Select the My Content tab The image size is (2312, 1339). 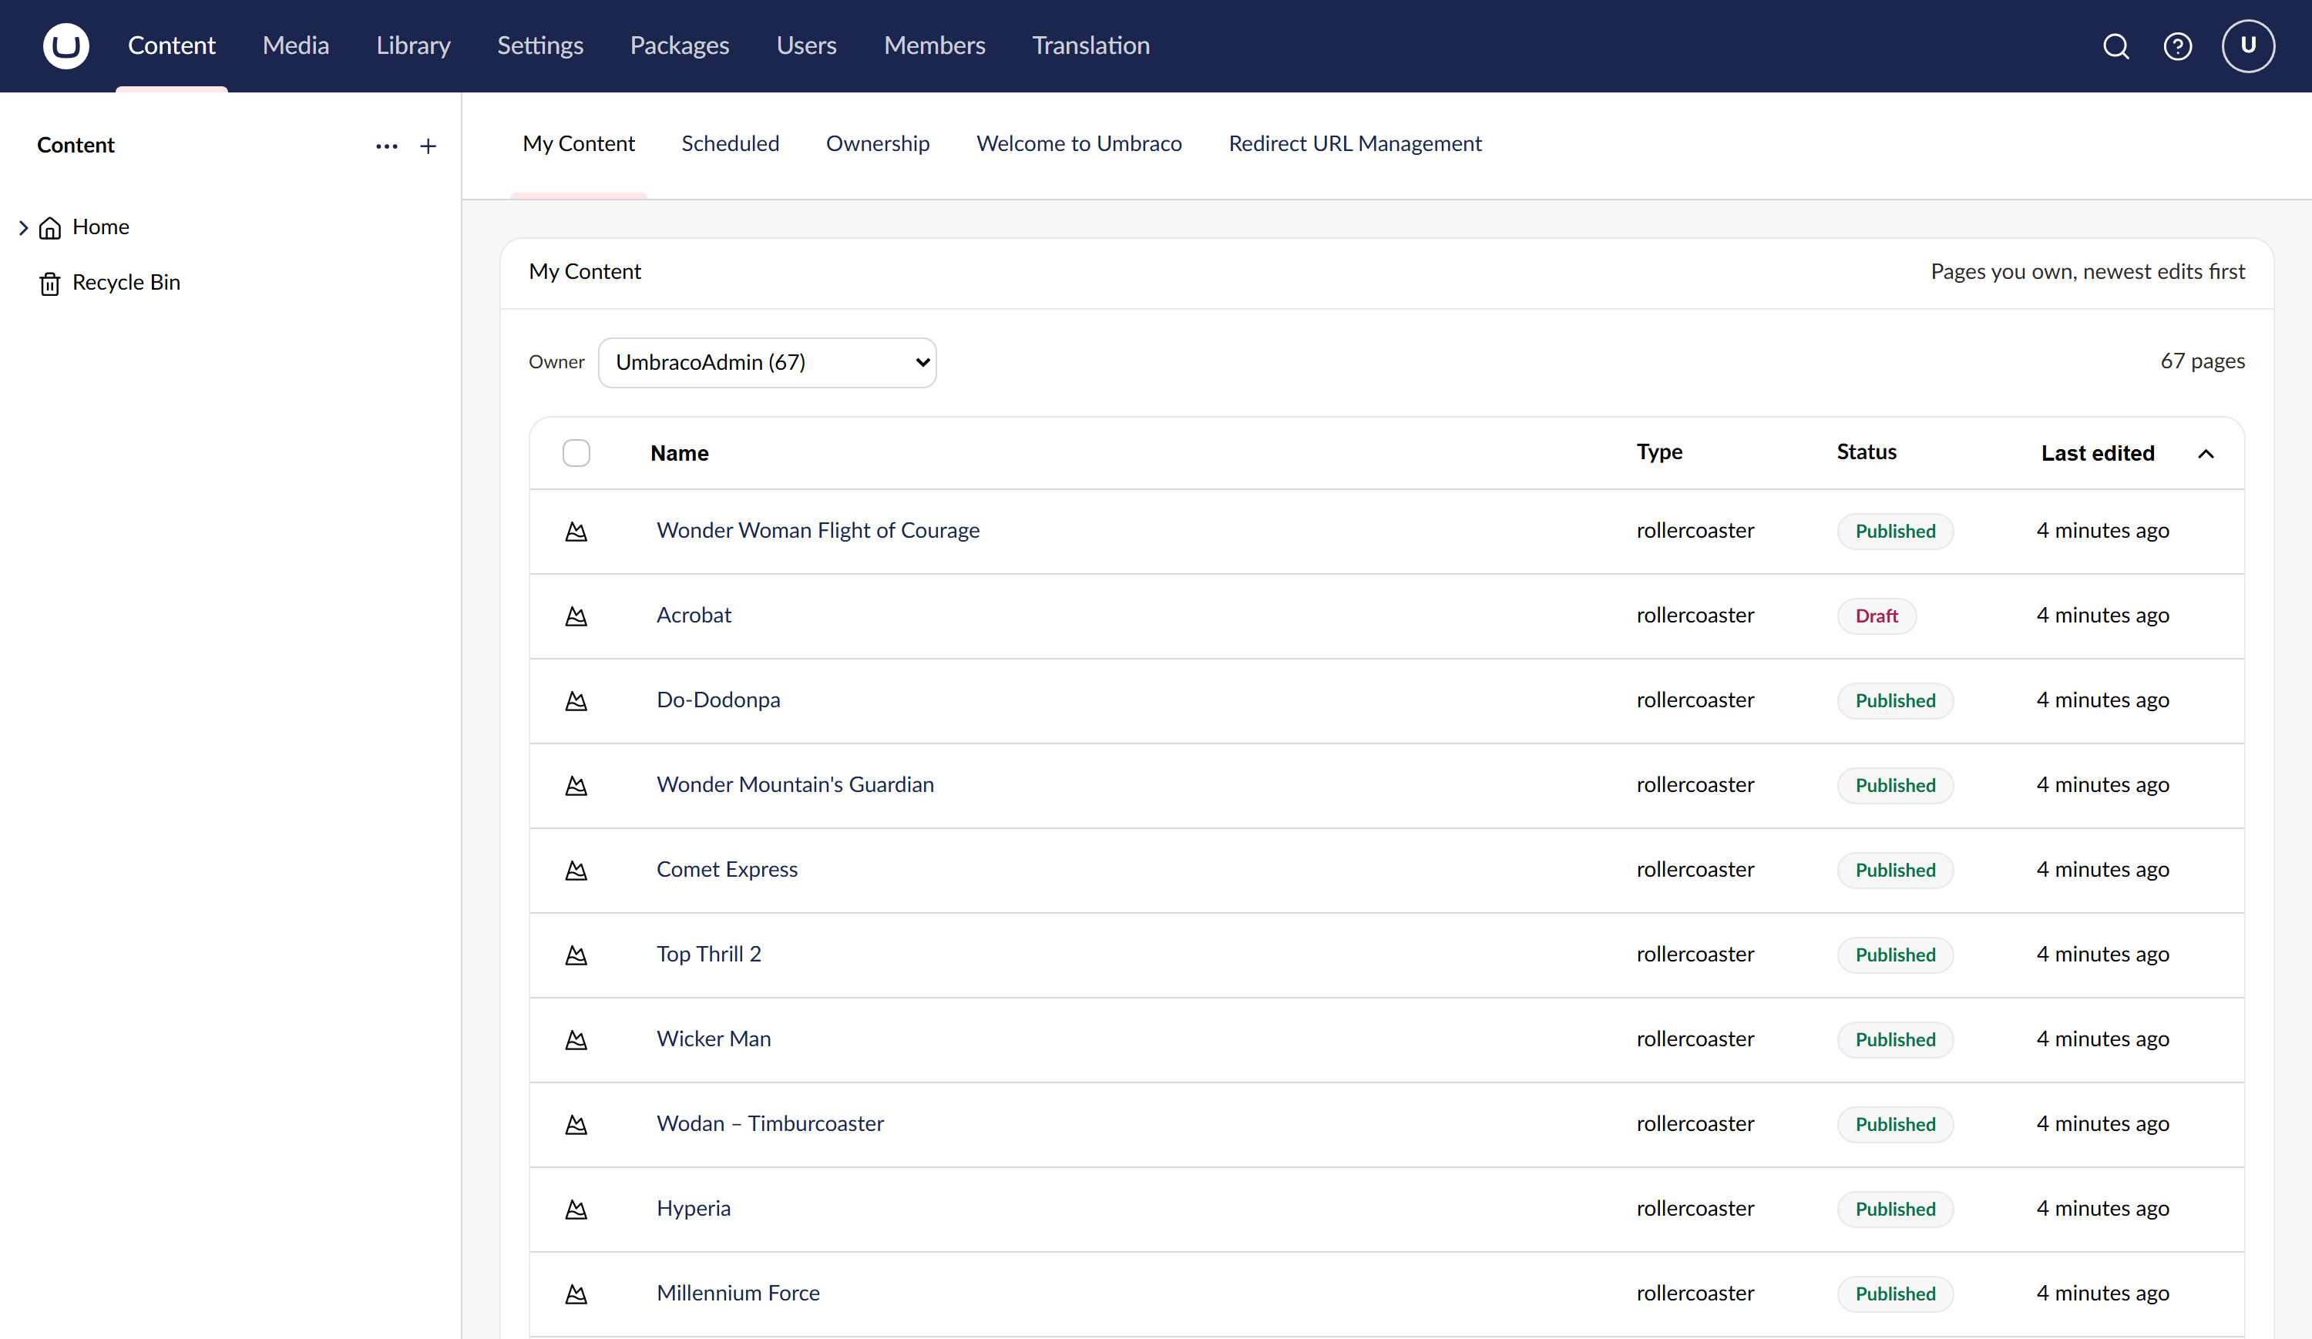[x=579, y=144]
